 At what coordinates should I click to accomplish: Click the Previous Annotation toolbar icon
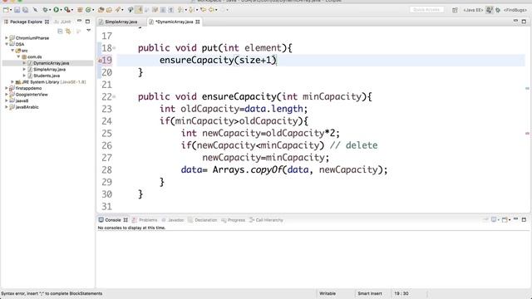(191, 10)
